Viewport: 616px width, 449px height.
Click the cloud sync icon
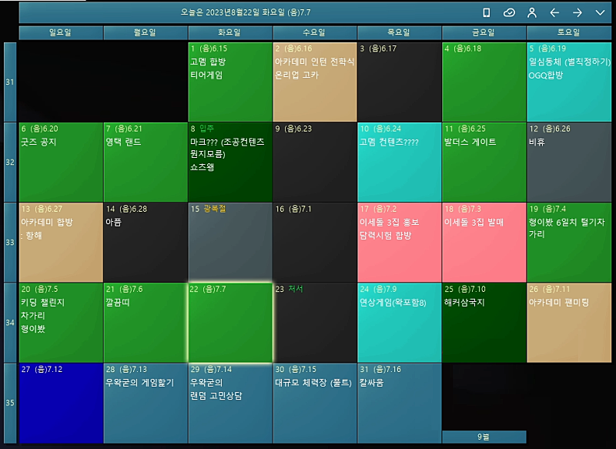(x=509, y=12)
